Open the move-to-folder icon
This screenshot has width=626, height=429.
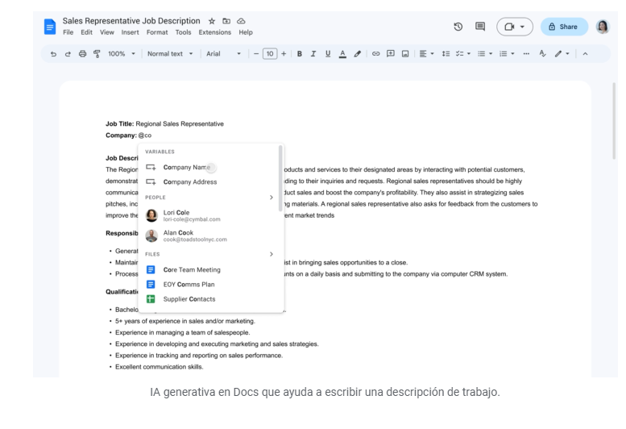[x=226, y=21]
